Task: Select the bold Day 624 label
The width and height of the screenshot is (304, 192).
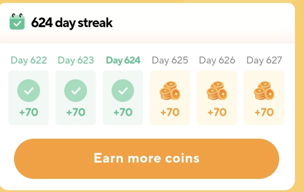Action: 123,60
